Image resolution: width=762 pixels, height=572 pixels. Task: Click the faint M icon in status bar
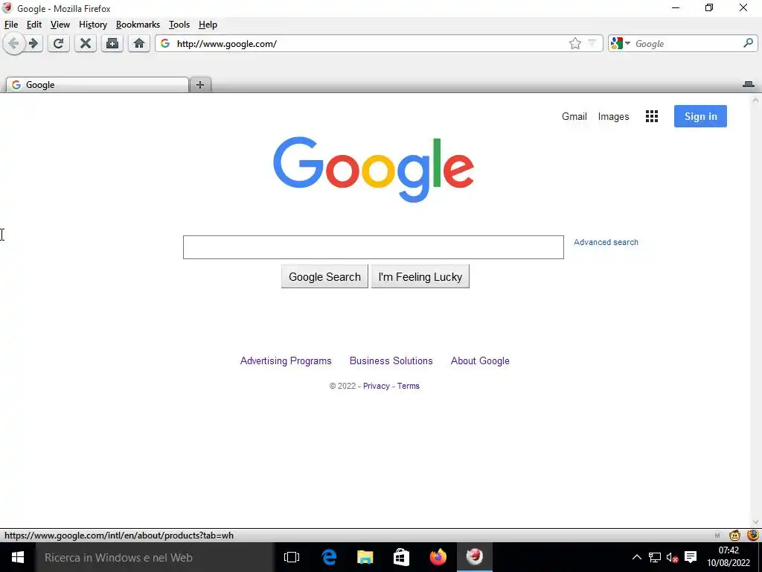tap(717, 536)
